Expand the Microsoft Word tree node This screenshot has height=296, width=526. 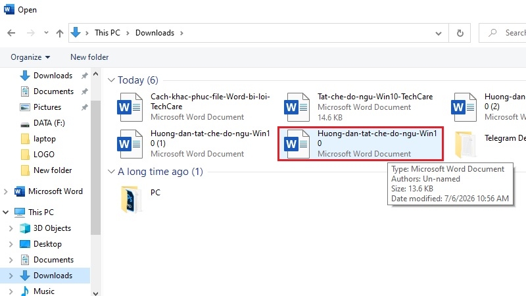pyautogui.click(x=5, y=191)
